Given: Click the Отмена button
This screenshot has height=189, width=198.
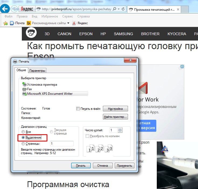Looking at the screenshot, I should [103, 166].
